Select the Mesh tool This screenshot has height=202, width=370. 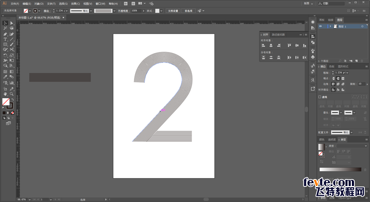point(5,71)
